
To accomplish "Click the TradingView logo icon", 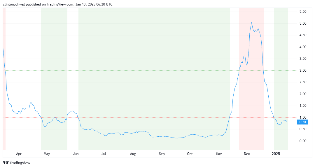I will click(x=6, y=163).
